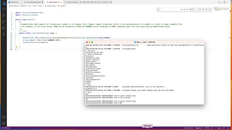Switch to the JVM Changes untitled tab
Viewport: 232px width, 130px height.
point(88,2)
